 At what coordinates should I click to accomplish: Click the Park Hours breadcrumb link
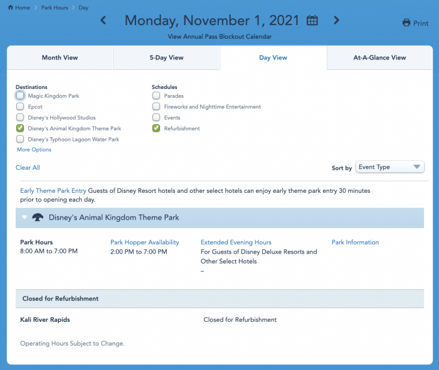point(55,8)
